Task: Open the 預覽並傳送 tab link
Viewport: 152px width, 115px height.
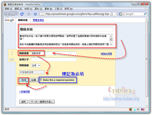Action: (38, 20)
